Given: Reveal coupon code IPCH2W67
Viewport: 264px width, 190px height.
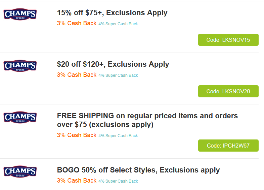Looking at the screenshot, I should click(x=228, y=146).
